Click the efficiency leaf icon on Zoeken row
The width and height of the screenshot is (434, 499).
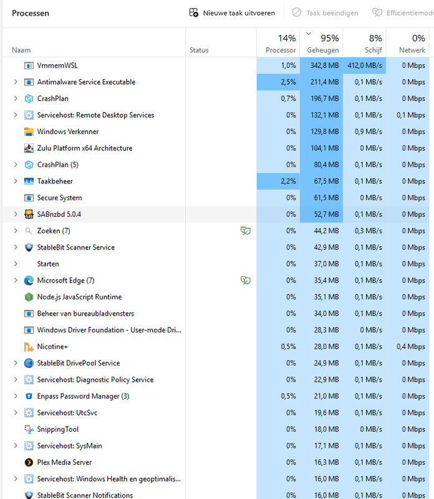pyautogui.click(x=245, y=231)
